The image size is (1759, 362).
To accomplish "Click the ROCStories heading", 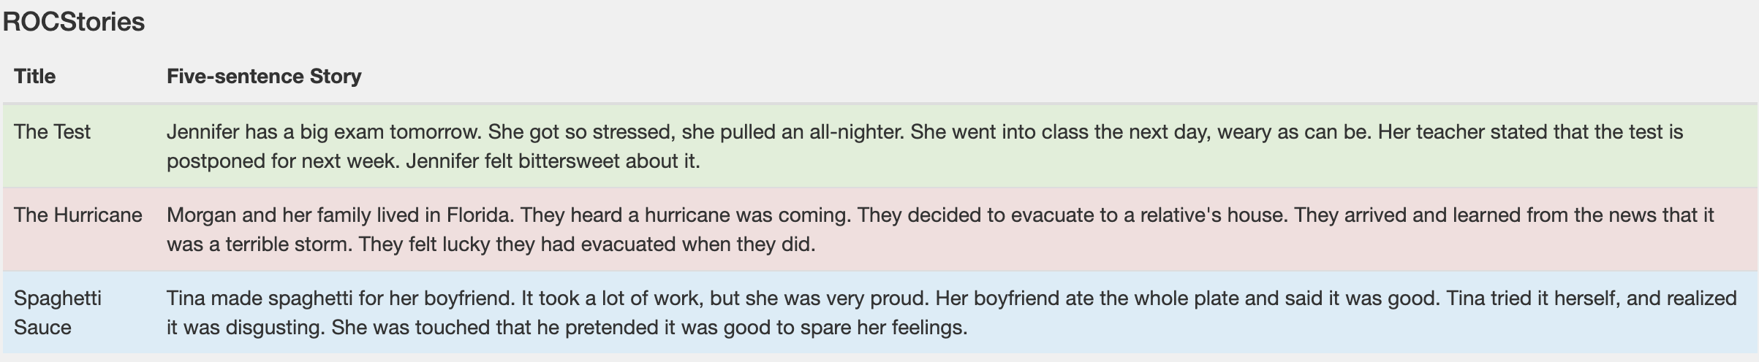I will tap(74, 22).
